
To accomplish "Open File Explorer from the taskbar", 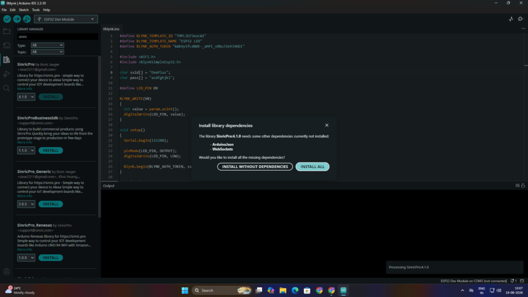I will [x=283, y=290].
